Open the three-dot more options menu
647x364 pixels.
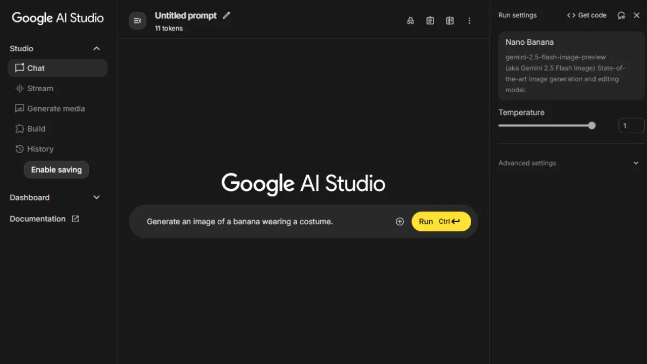469,20
